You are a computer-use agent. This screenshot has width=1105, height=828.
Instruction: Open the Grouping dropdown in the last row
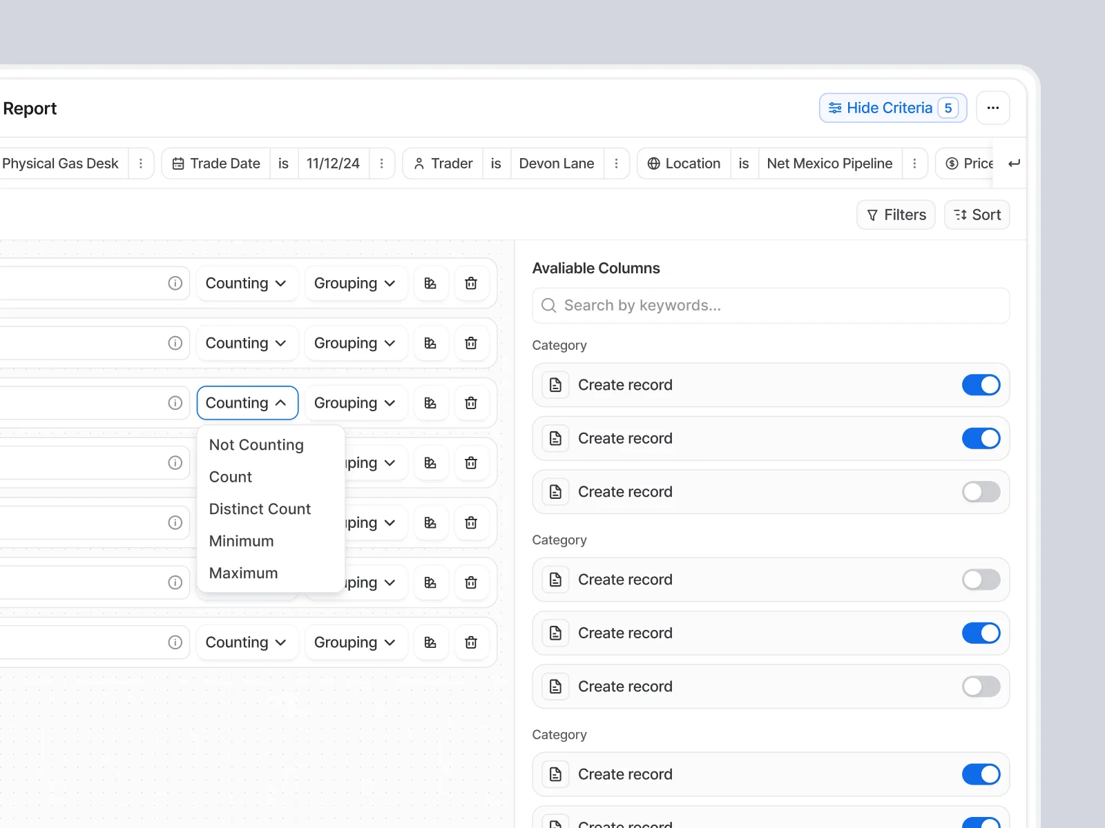356,642
